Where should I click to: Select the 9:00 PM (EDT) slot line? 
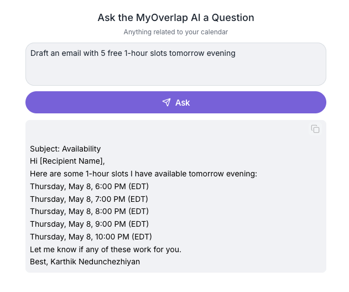(x=89, y=224)
